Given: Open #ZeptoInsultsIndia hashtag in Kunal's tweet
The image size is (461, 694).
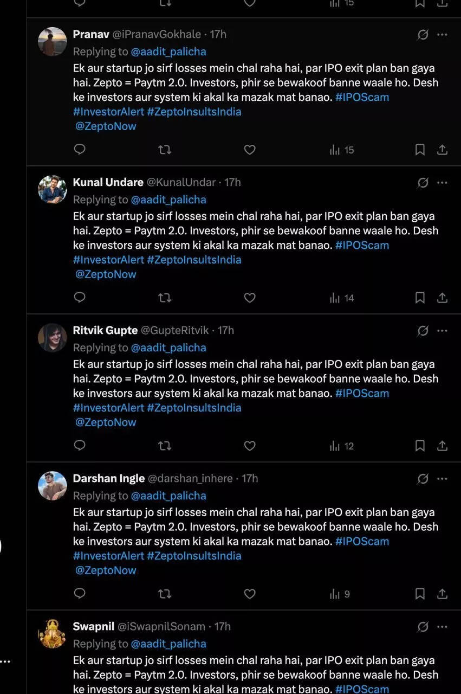Looking at the screenshot, I should click(194, 260).
